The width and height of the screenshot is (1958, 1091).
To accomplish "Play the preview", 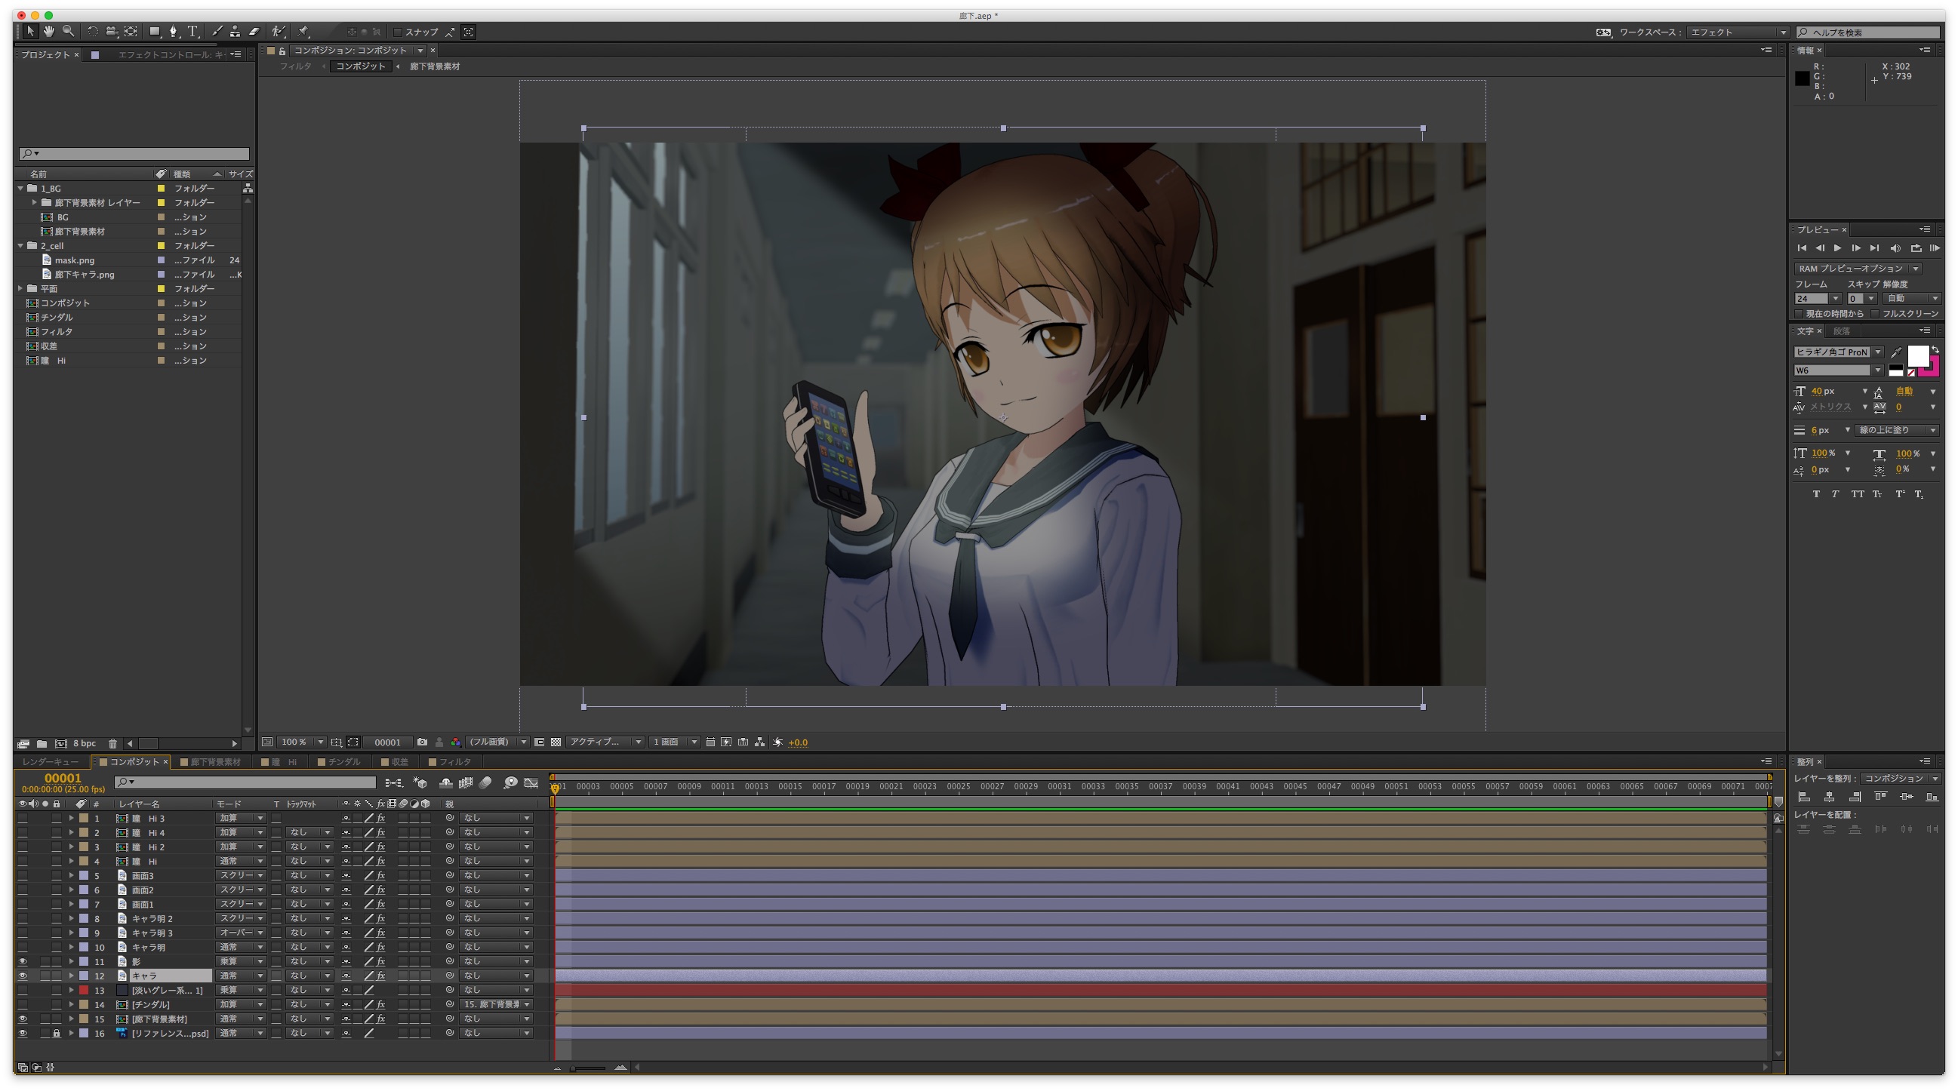I will pos(1838,247).
